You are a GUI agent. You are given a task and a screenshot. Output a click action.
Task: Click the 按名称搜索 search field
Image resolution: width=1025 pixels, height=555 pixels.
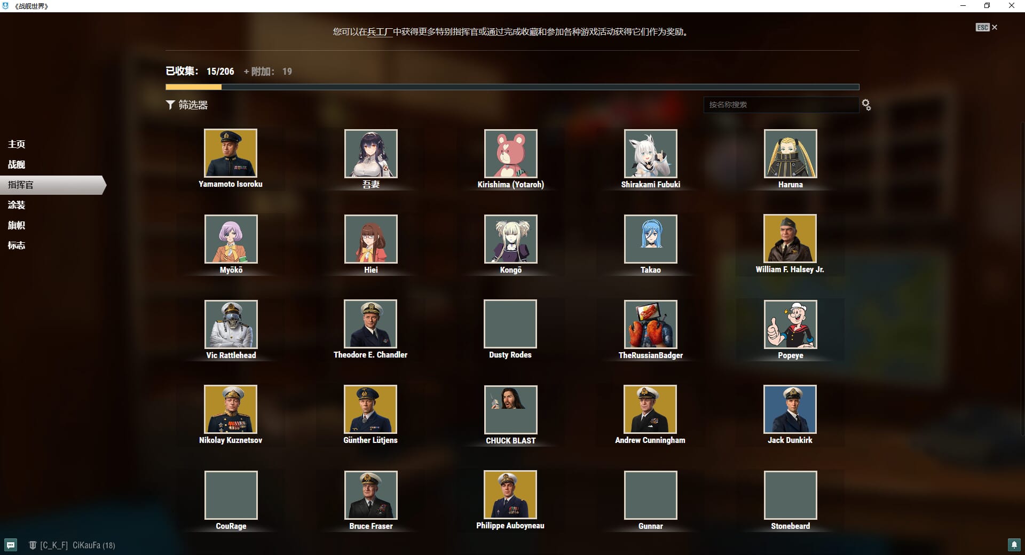pyautogui.click(x=780, y=105)
